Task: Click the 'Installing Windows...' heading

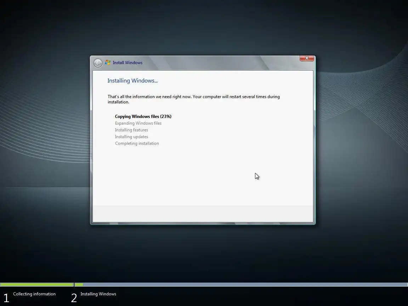Action: [x=132, y=81]
